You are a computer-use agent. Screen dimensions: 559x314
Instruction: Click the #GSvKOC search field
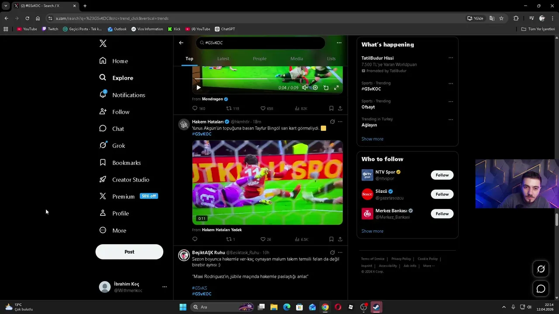pos(261,43)
